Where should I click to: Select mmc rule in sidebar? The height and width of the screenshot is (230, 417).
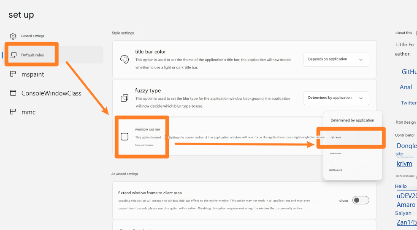coord(52,112)
